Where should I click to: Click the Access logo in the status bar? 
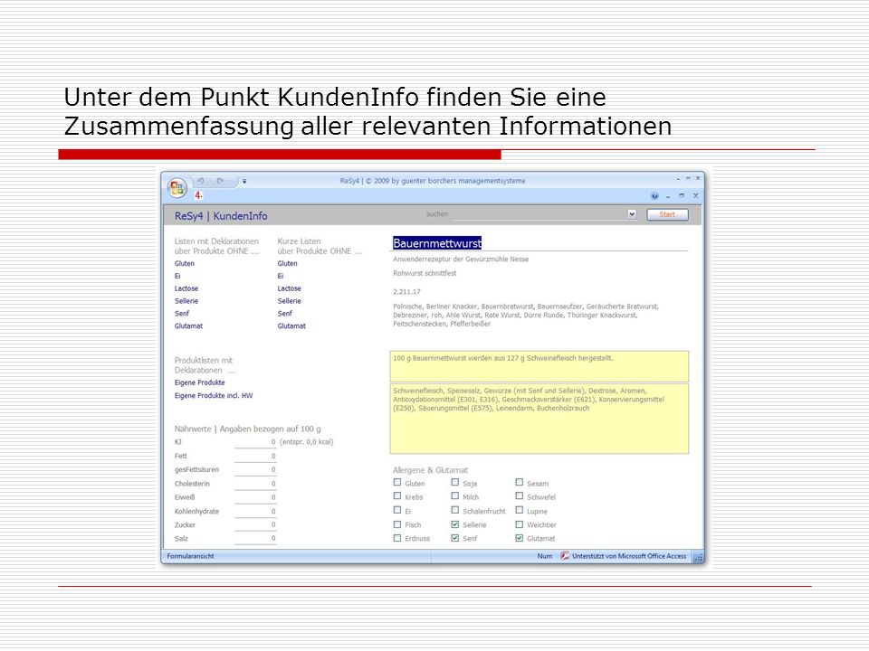pyautogui.click(x=565, y=556)
